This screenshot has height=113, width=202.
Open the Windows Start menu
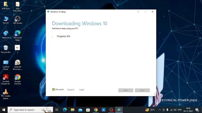pos(4,110)
